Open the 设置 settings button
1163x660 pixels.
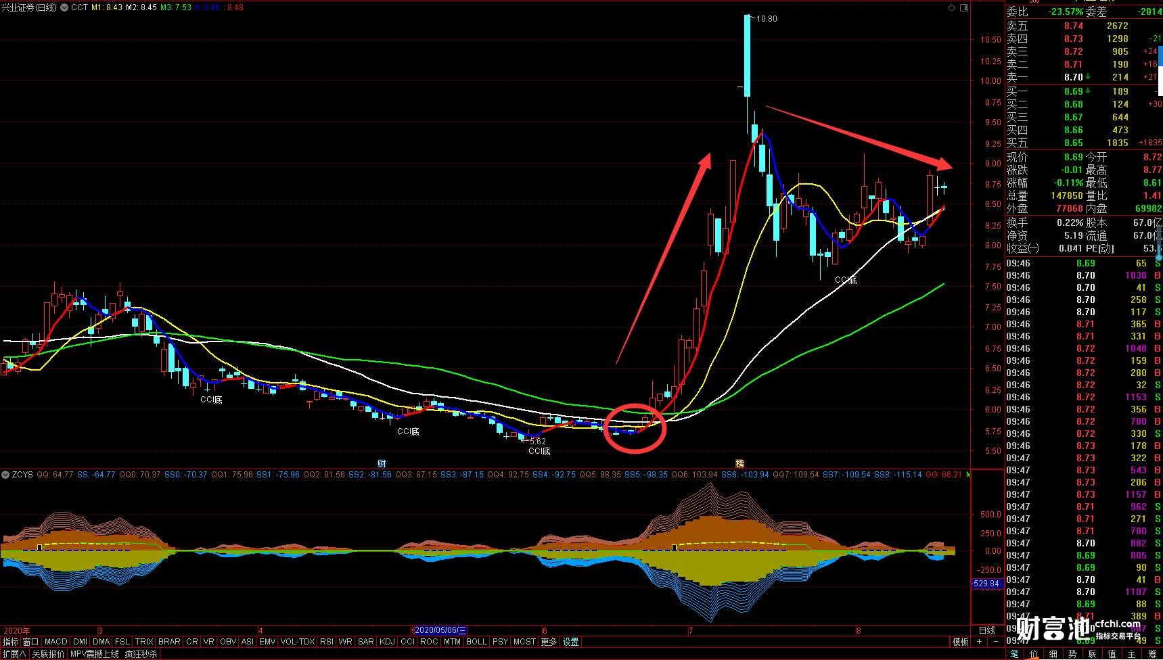tap(571, 642)
